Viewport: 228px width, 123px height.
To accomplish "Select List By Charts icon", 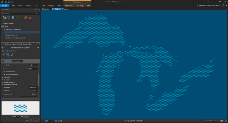I will [x=30, y=17].
